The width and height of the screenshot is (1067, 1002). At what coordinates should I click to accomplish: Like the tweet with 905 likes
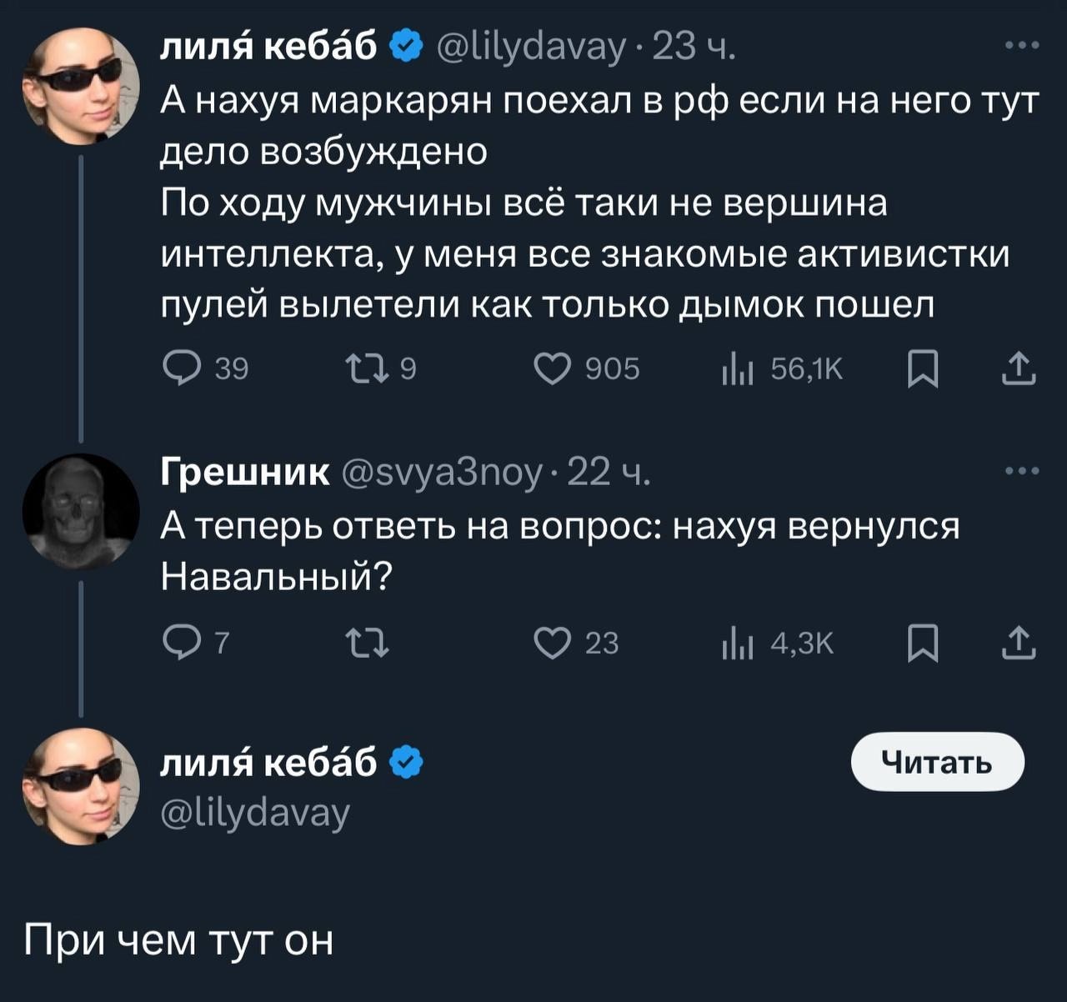click(x=552, y=368)
